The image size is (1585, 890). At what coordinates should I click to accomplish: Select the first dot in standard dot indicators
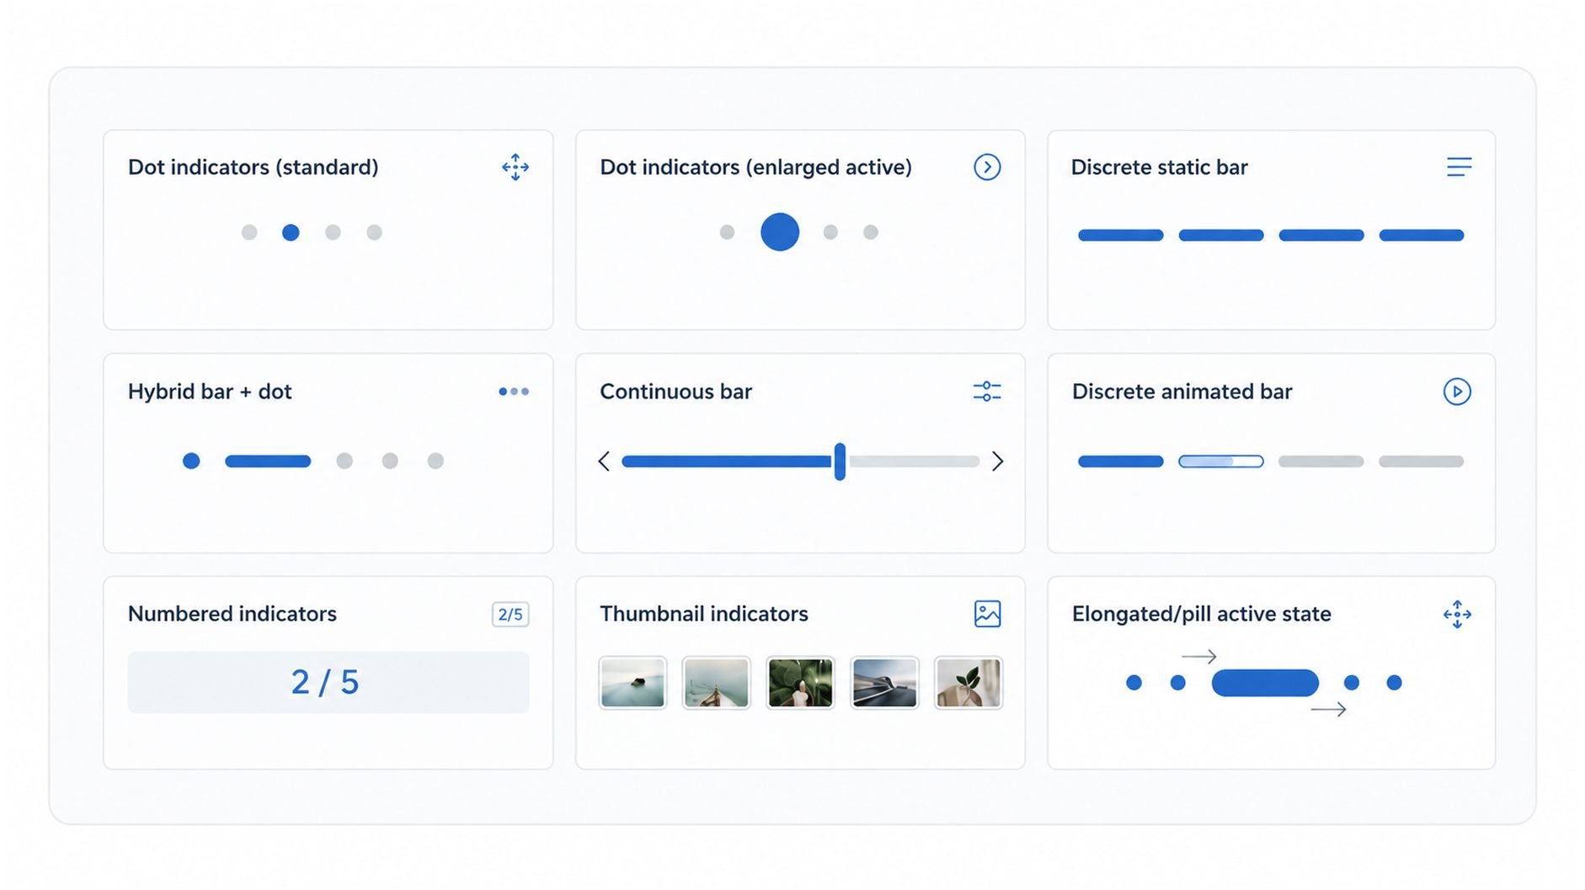point(249,232)
